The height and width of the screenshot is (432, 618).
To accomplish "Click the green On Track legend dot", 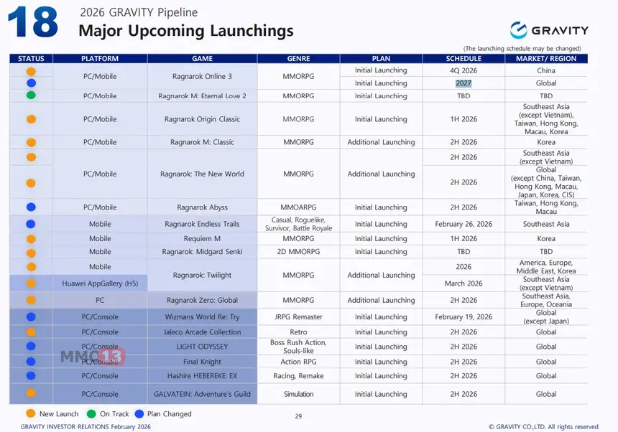I will click(x=91, y=413).
